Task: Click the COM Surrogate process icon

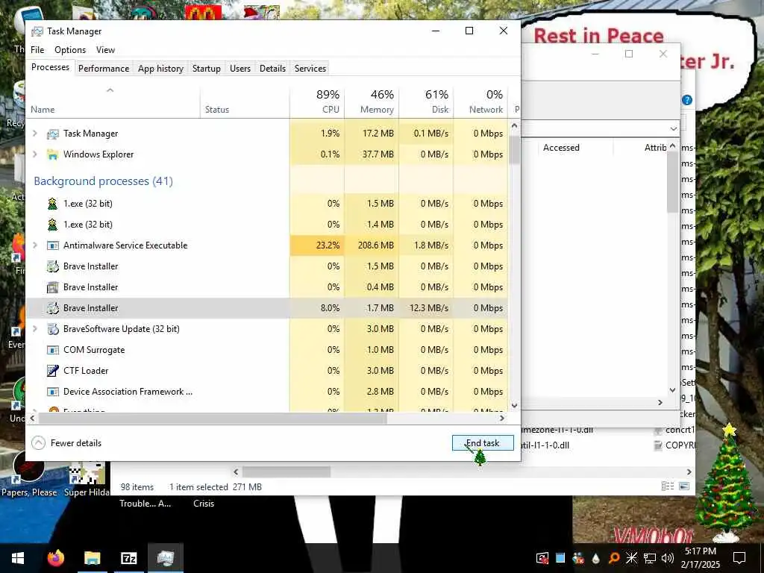Action: [53, 351]
